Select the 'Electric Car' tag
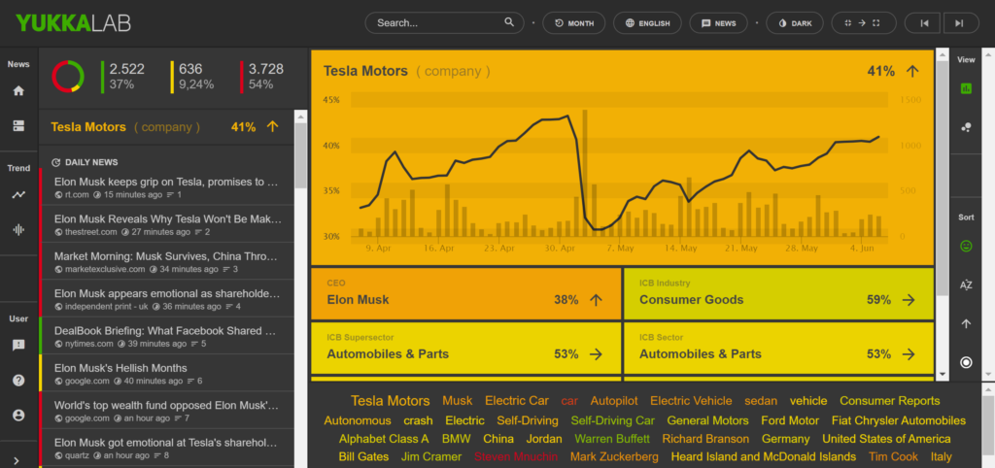Screen dimensions: 995x468 click(517, 401)
